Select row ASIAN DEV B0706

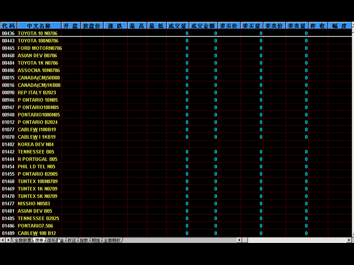[176, 56]
